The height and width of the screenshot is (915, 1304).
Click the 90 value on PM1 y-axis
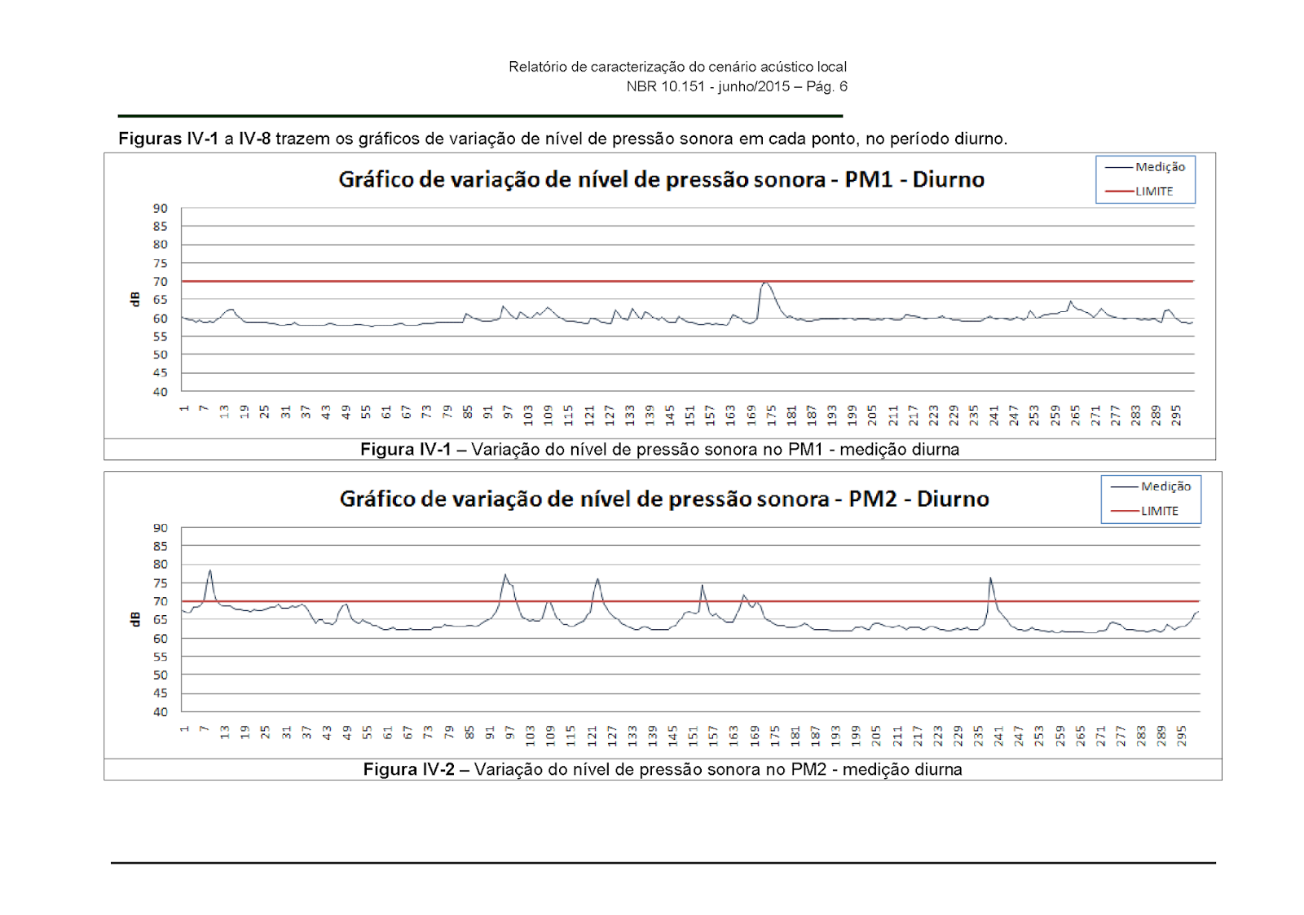click(x=160, y=209)
